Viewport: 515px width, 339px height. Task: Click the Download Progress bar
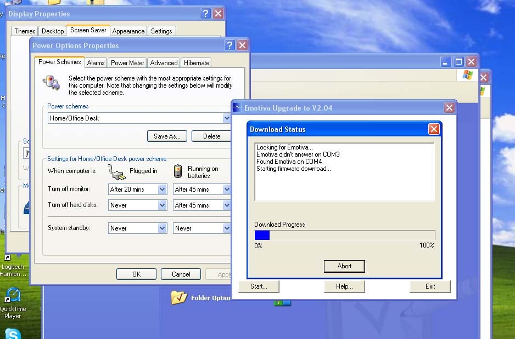[344, 235]
